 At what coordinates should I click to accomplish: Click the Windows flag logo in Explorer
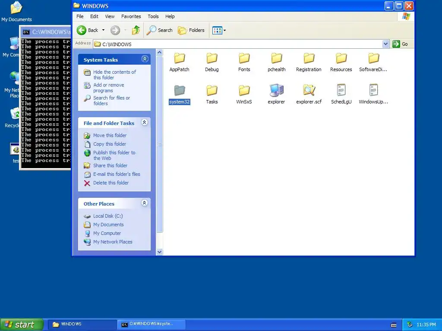406,16
